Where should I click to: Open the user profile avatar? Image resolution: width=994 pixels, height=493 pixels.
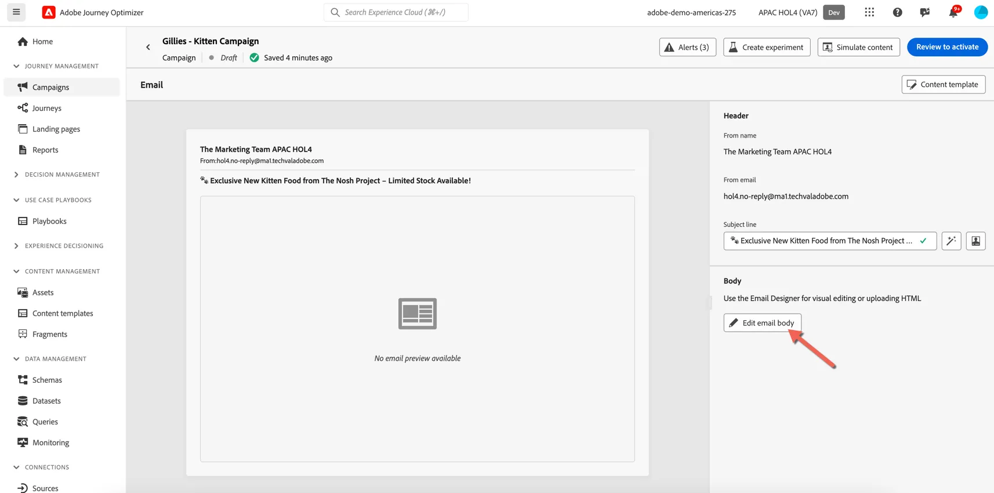point(981,12)
